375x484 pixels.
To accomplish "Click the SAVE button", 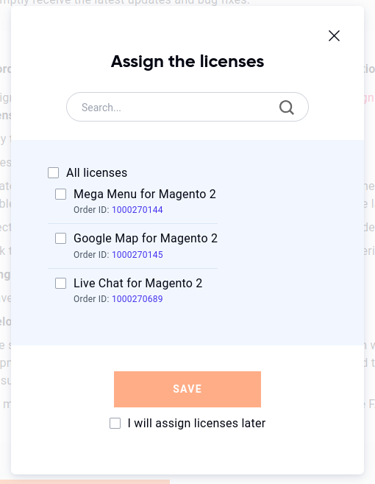I will point(187,389).
